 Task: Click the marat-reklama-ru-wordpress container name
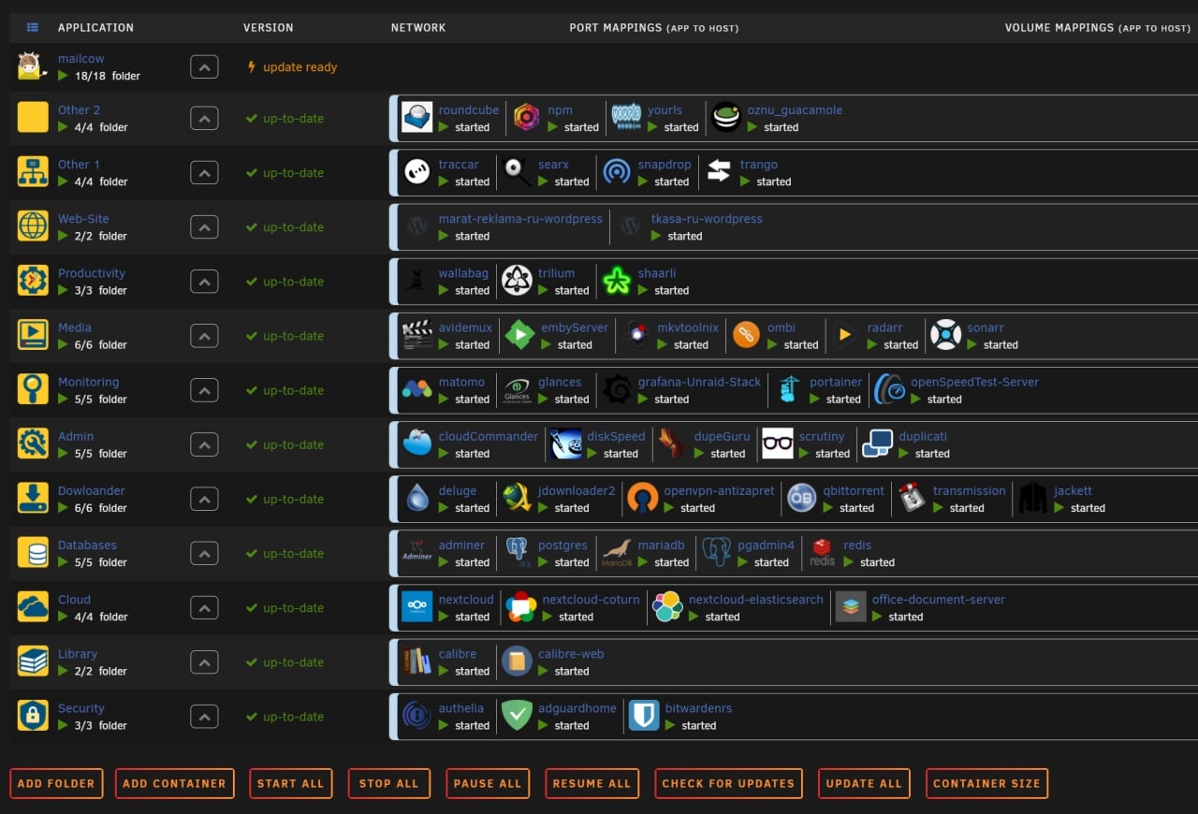coord(520,219)
